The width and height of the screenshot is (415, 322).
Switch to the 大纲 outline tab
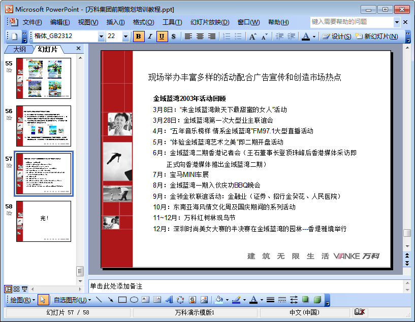point(20,49)
